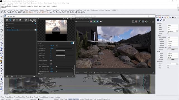The width and height of the screenshot is (179, 100).
Task: Enable the Mid osnap checkbox
Action: (15, 97)
